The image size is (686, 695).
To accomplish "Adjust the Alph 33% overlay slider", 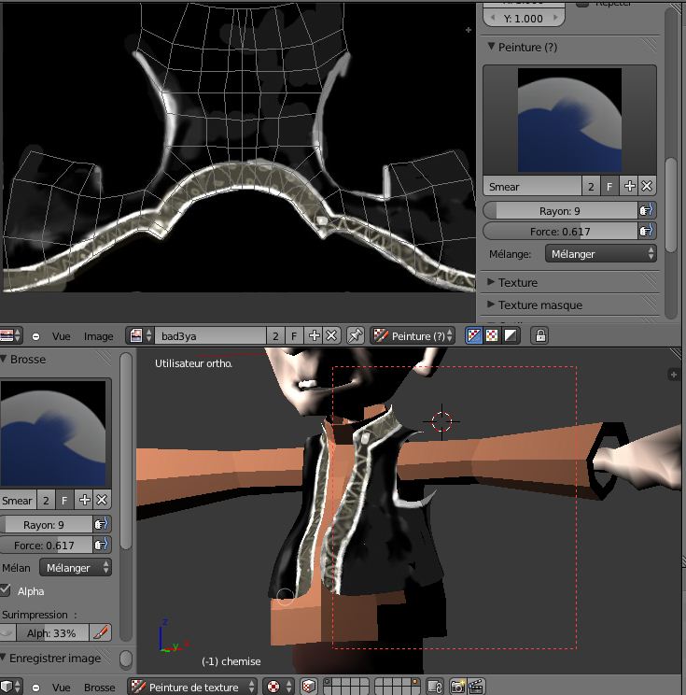I will coord(51,632).
